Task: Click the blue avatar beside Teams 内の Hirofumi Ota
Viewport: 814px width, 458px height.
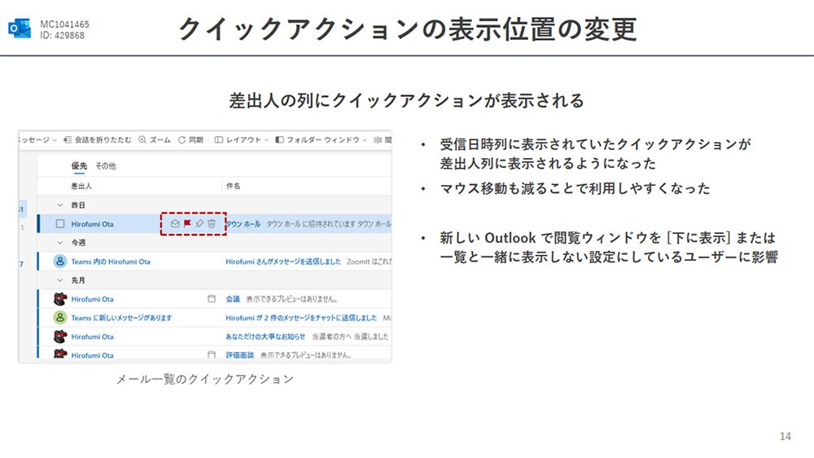Action: (60, 262)
